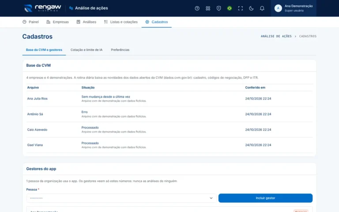Click the Gael Viana file name
The height and width of the screenshot is (212, 339).
[x=35, y=145]
